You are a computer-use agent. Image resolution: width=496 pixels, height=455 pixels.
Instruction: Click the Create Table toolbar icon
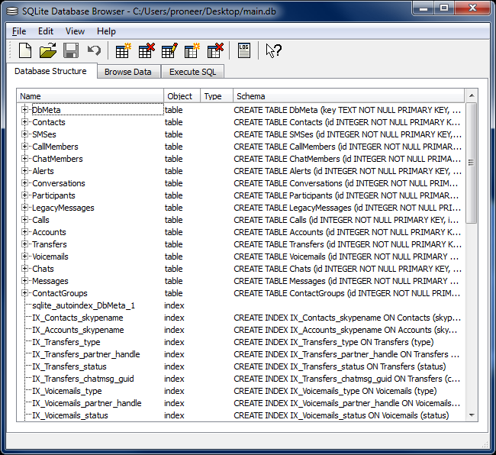(x=123, y=51)
